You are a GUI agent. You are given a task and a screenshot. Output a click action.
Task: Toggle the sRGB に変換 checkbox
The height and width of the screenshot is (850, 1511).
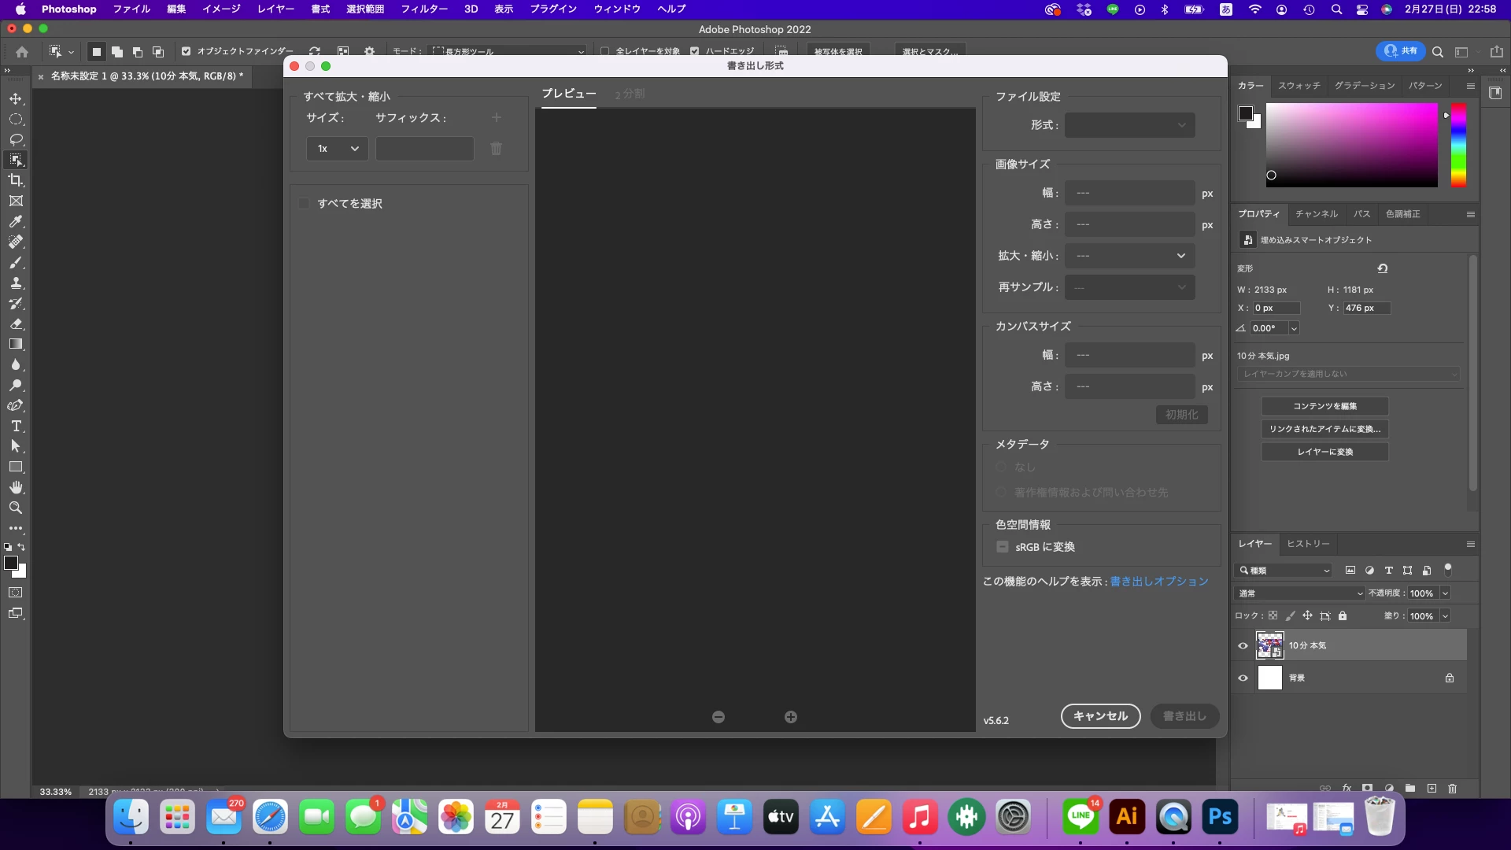[x=1003, y=547]
